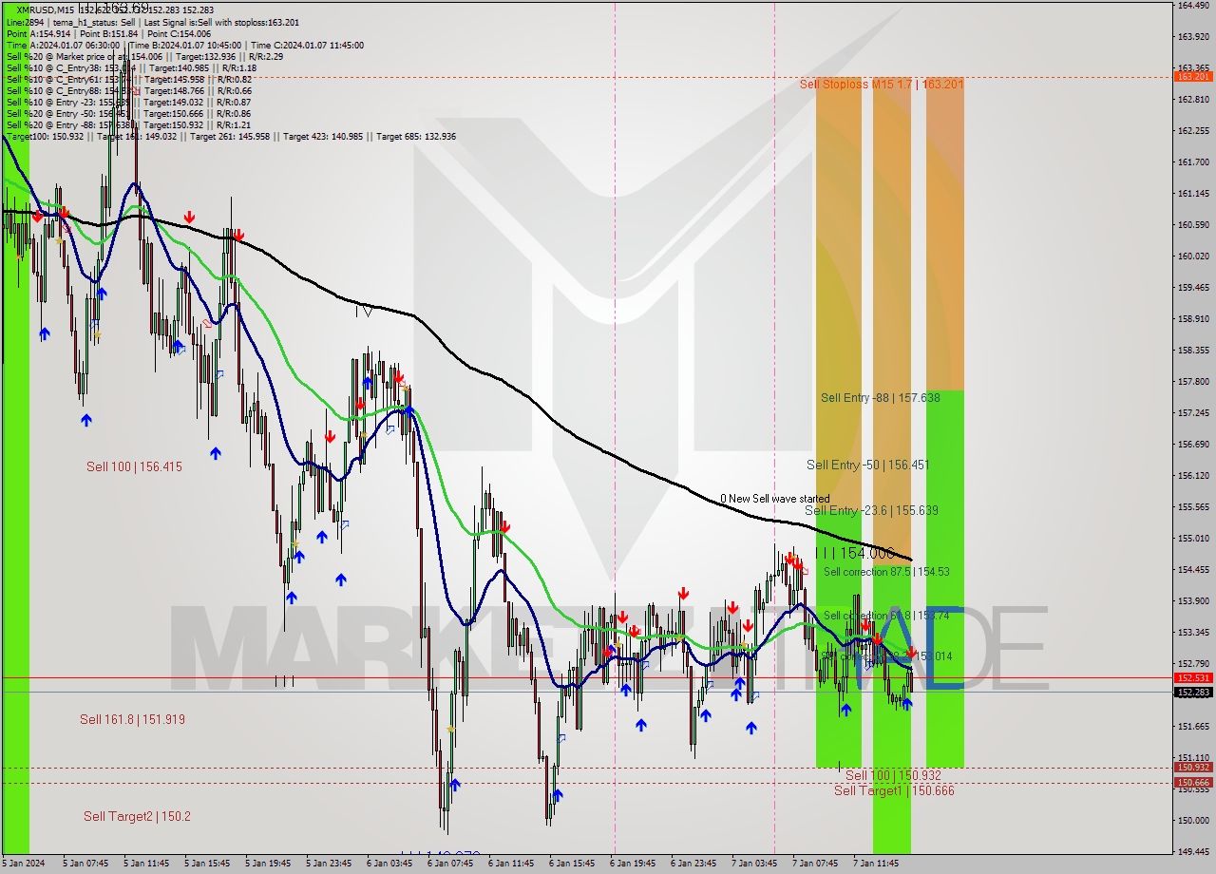The image size is (1216, 874).
Task: Click the Sell Target1 | 150.666 label
Action: point(894,790)
